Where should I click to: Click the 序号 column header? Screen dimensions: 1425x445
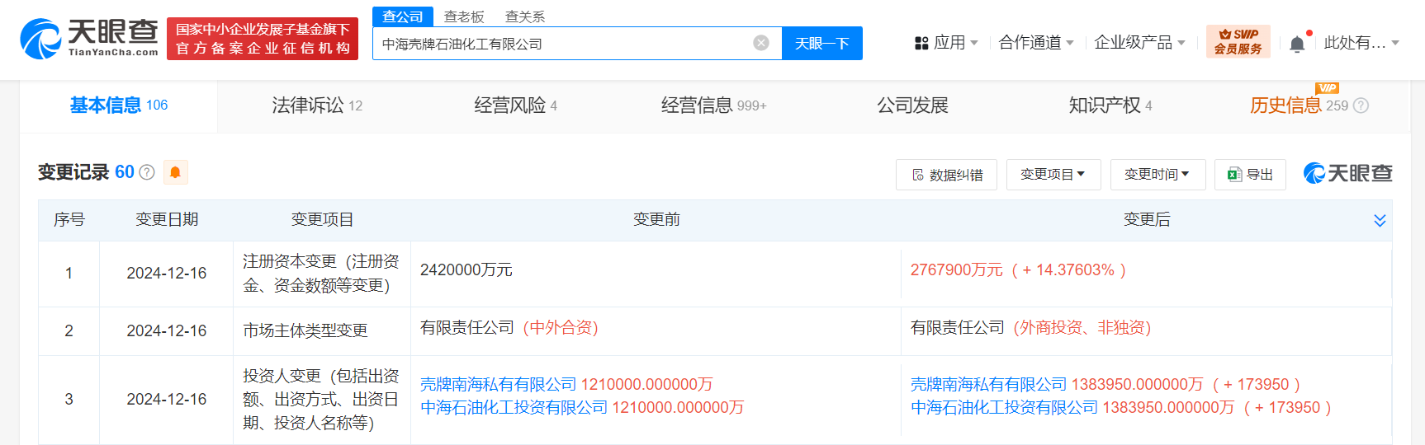[x=69, y=219]
